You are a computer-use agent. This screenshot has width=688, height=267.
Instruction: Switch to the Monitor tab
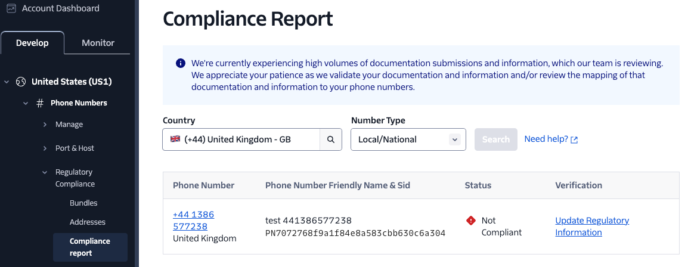click(x=98, y=43)
